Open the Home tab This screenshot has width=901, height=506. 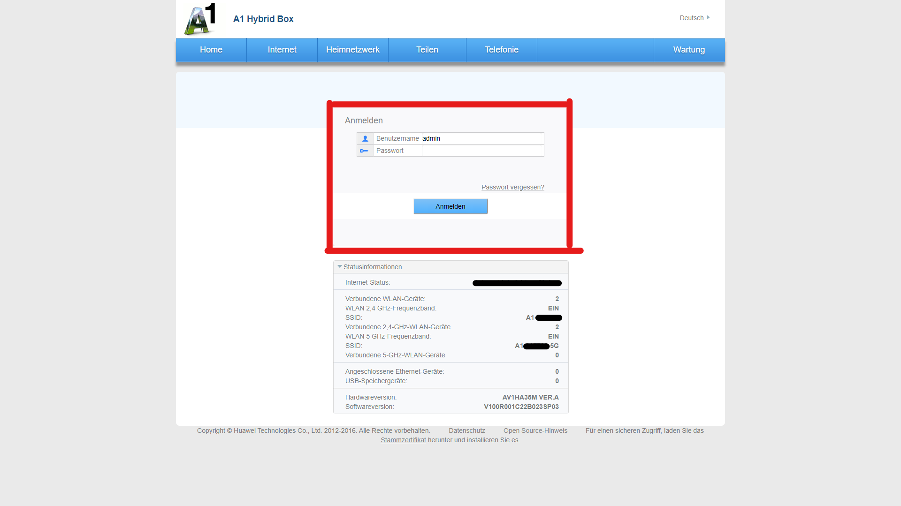[x=211, y=50]
